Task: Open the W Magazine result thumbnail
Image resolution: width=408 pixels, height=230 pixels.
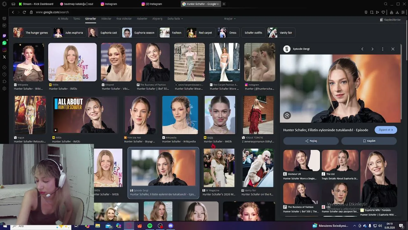Action: coord(219,168)
